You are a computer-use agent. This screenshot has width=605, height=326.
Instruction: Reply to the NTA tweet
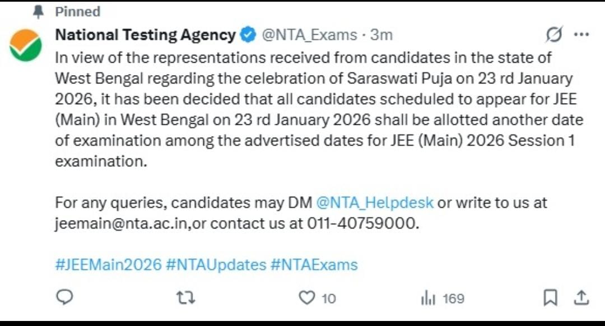click(x=66, y=297)
